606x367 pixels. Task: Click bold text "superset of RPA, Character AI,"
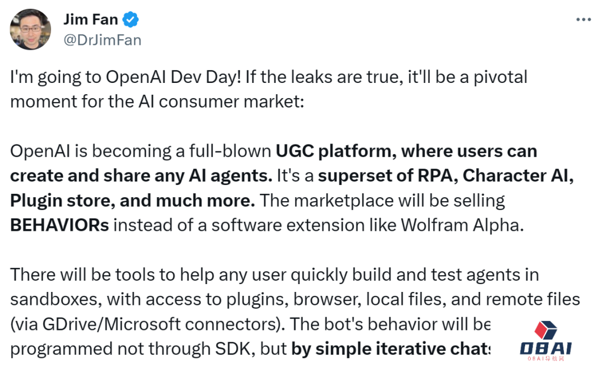pyautogui.click(x=446, y=175)
